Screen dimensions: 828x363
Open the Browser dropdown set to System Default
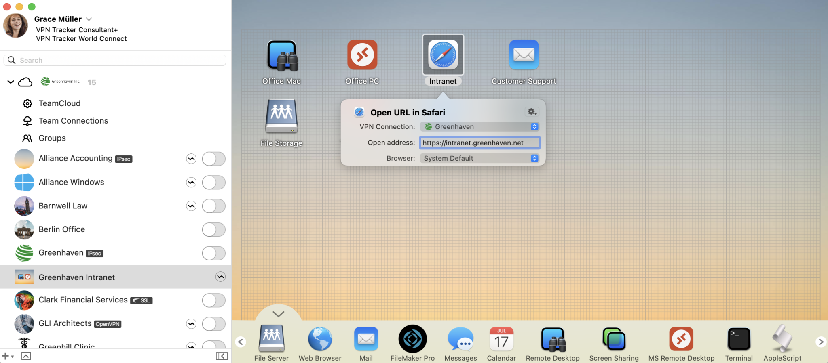(479, 158)
